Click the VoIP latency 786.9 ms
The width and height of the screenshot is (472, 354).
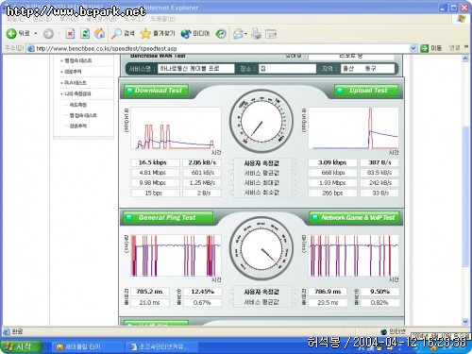click(328, 292)
